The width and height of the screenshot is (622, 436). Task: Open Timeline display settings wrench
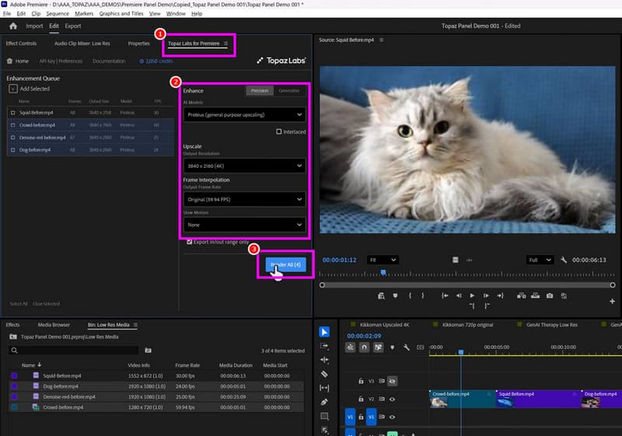[407, 347]
